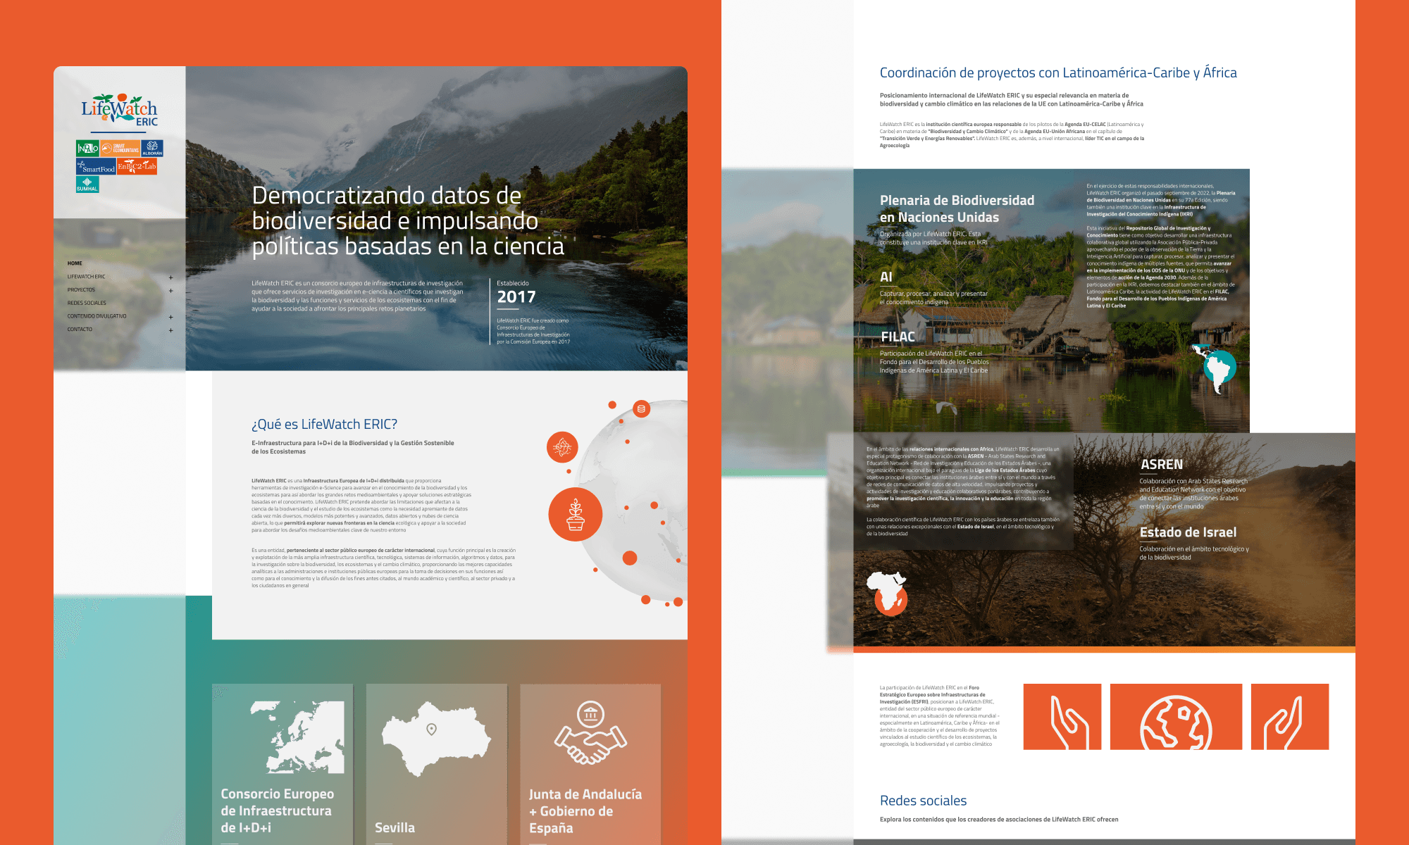
Task: Open the Smart EcoMountains project badge
Action: (120, 148)
